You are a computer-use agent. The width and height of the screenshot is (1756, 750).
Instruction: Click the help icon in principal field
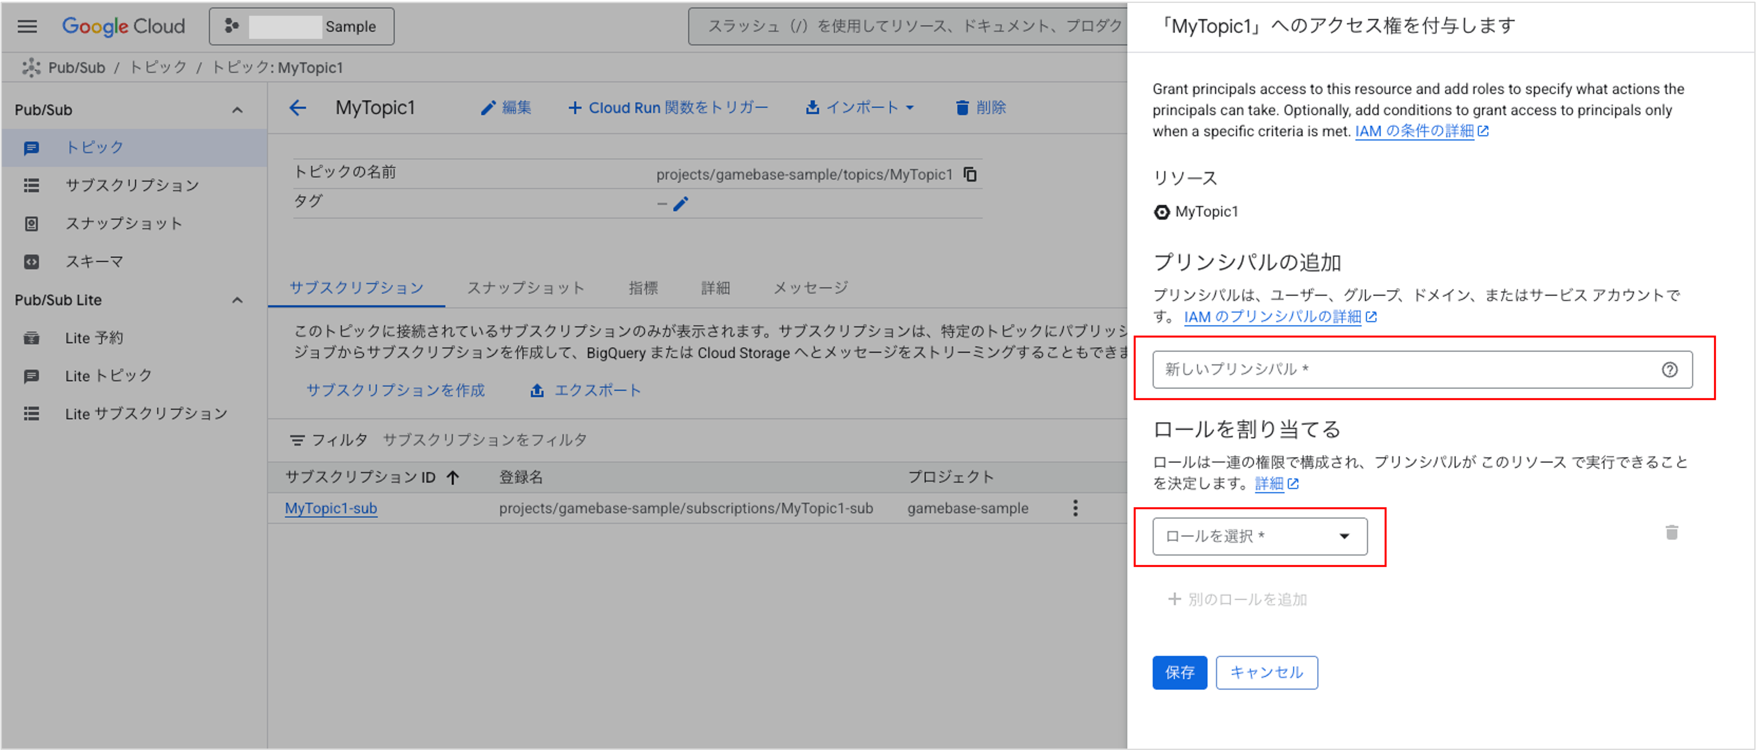click(1669, 370)
